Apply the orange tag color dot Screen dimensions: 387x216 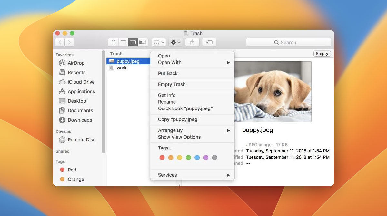pos(171,158)
